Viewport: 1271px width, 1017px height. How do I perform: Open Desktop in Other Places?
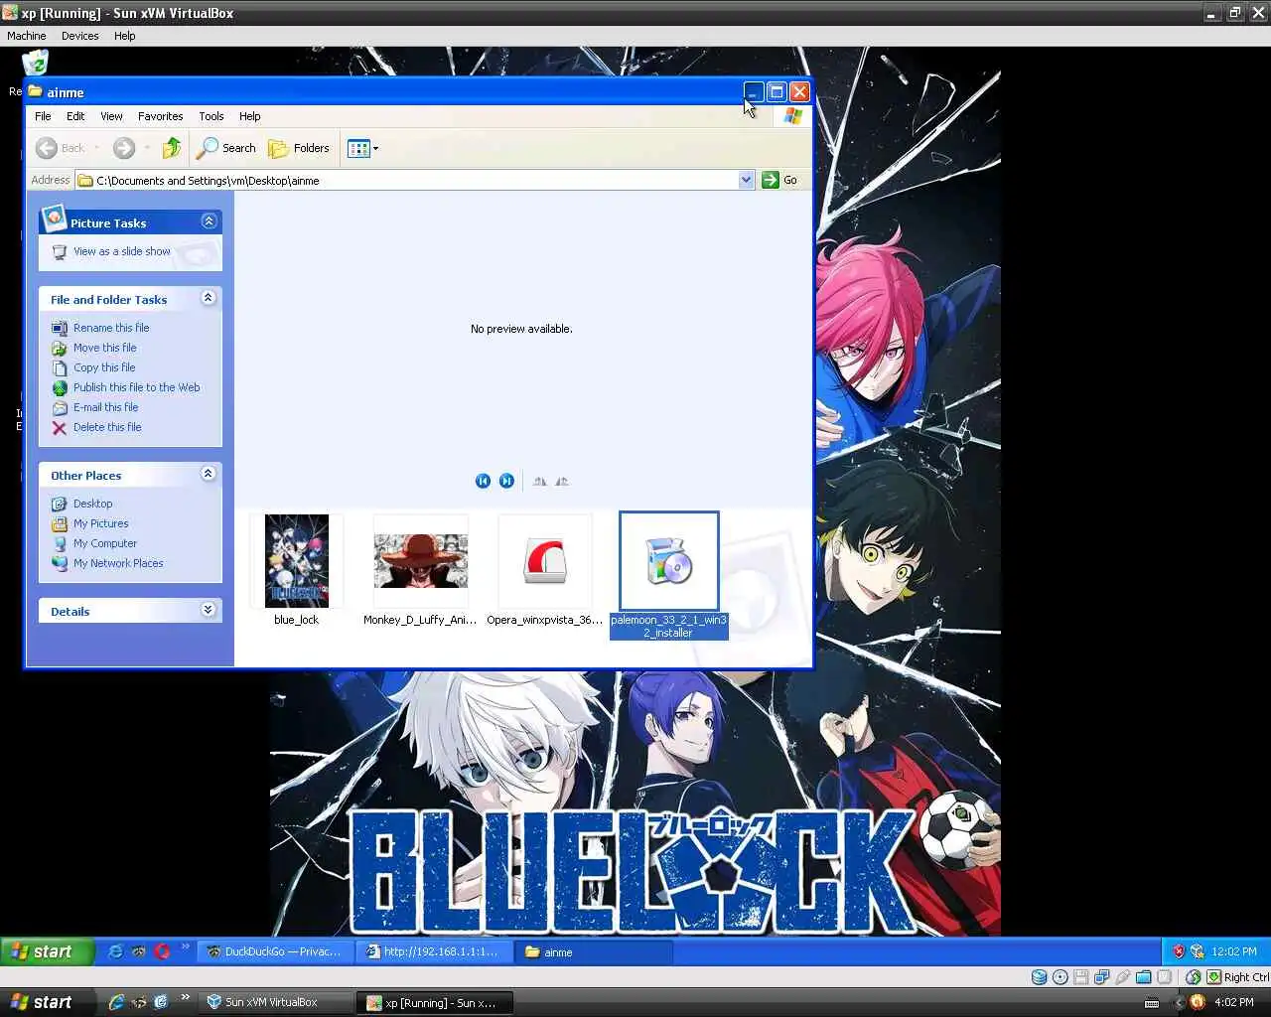[92, 504]
